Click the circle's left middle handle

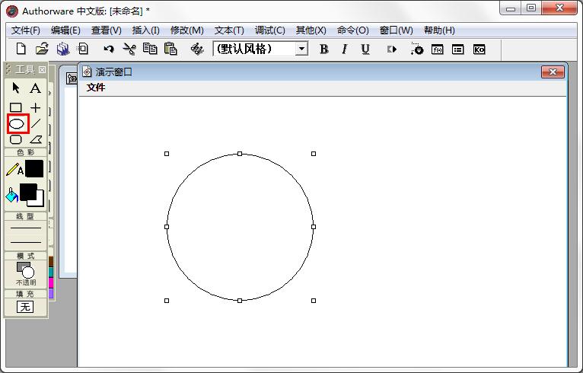(167, 227)
